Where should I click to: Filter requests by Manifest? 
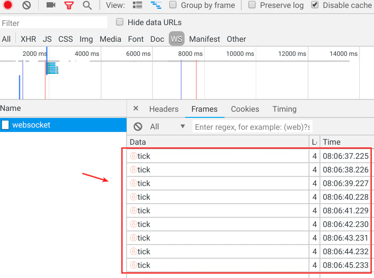[x=205, y=39]
